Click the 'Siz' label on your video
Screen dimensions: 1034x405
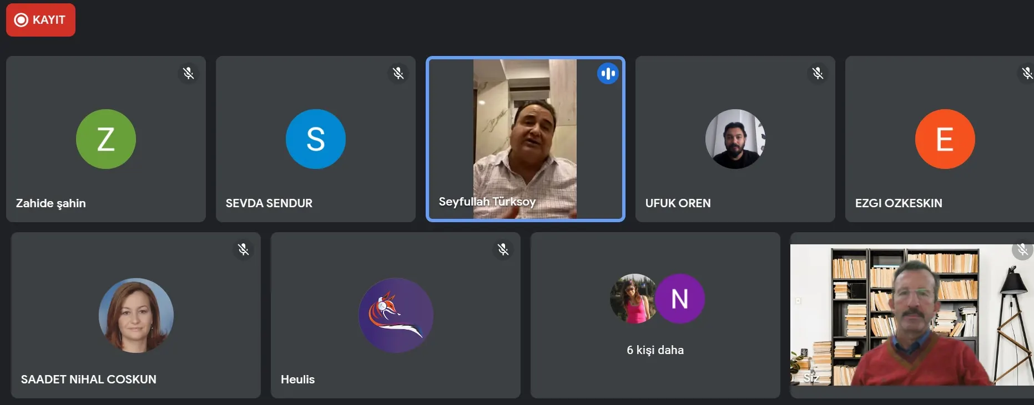tap(811, 378)
